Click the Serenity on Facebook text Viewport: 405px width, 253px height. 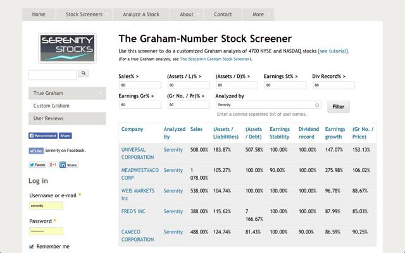[x=65, y=151]
